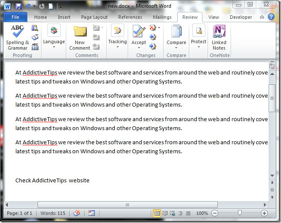Open the Tracking group button
Viewport: 281px width, 223px height.
tap(117, 37)
